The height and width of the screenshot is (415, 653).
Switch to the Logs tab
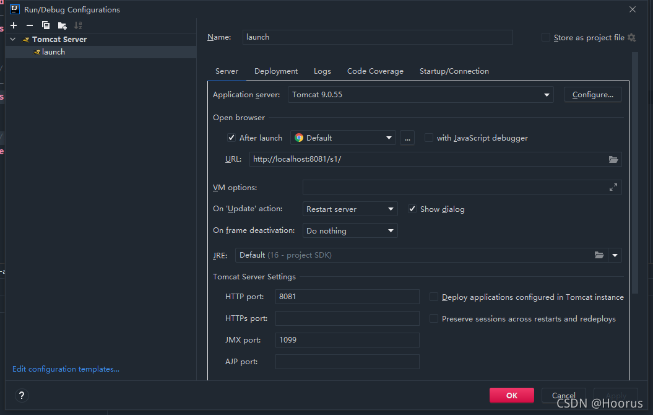click(x=322, y=71)
